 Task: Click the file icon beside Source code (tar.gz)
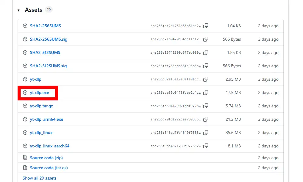click(x=25, y=168)
